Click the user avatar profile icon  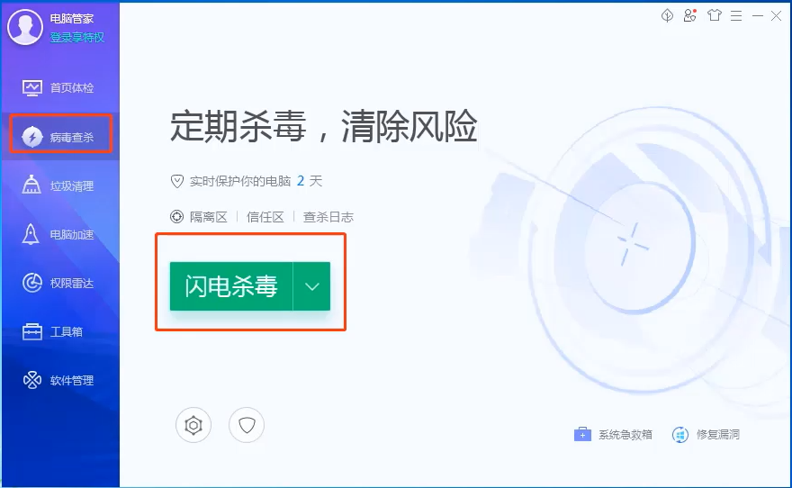tap(25, 27)
